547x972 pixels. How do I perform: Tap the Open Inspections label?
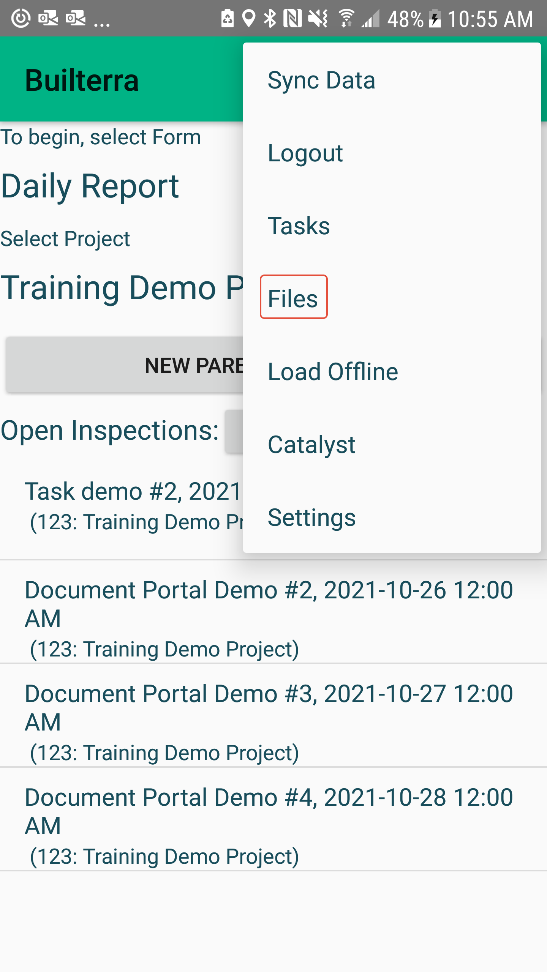click(110, 431)
